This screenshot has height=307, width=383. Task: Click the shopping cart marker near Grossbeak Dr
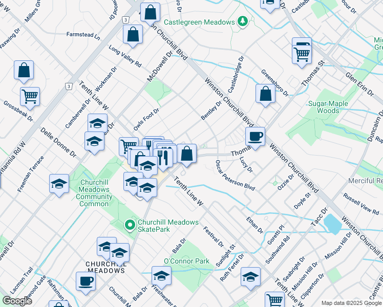(30, 96)
